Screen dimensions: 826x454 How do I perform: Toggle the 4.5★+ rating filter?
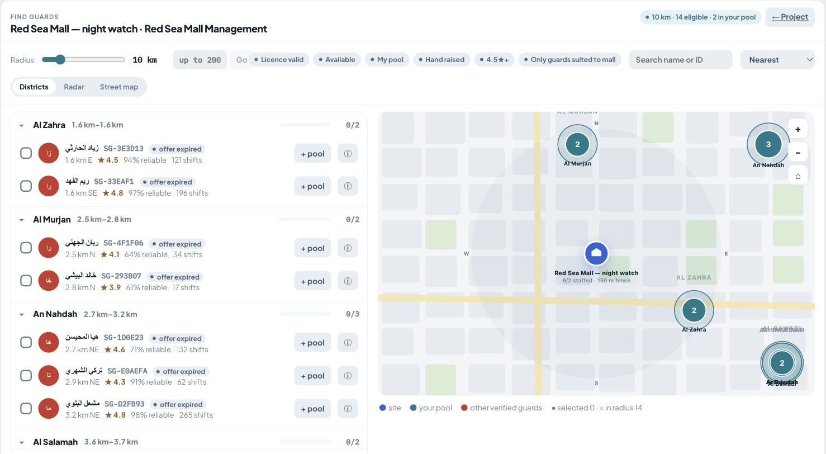pos(494,59)
